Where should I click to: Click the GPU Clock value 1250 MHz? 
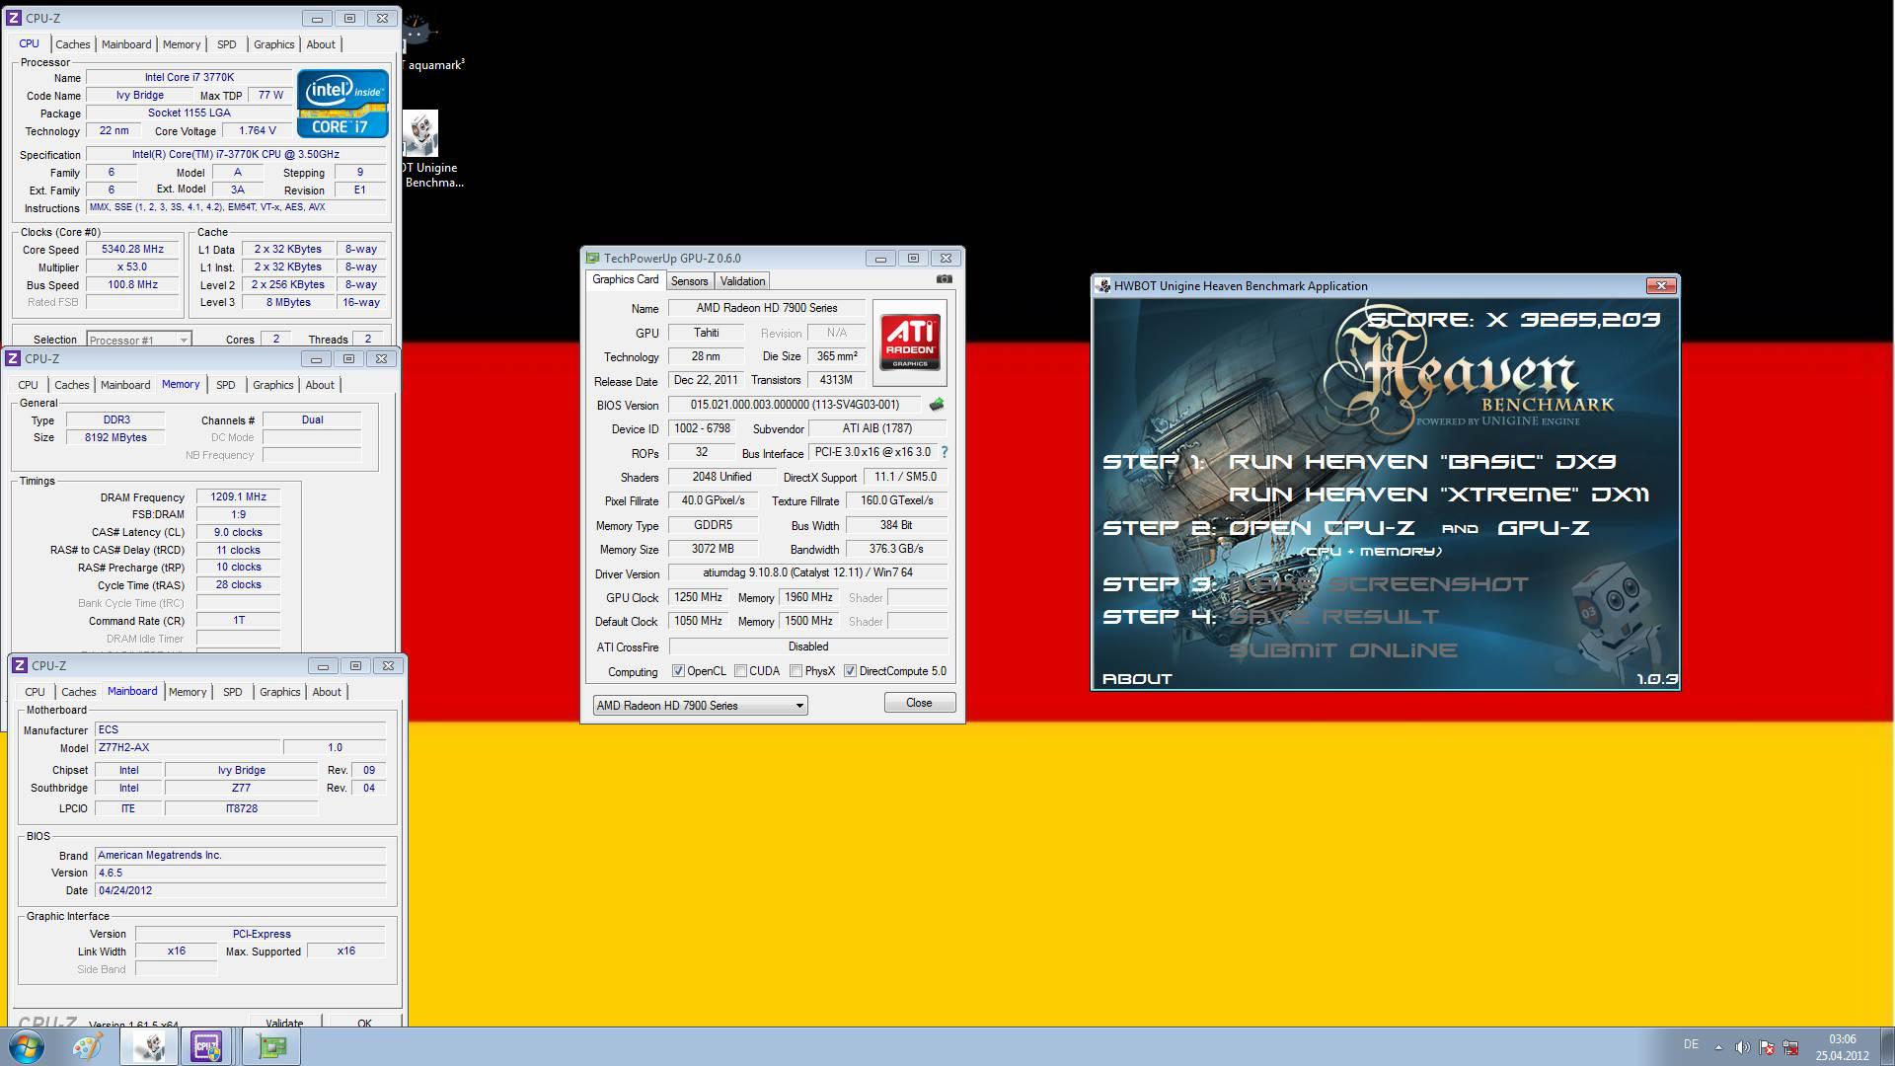(x=698, y=597)
